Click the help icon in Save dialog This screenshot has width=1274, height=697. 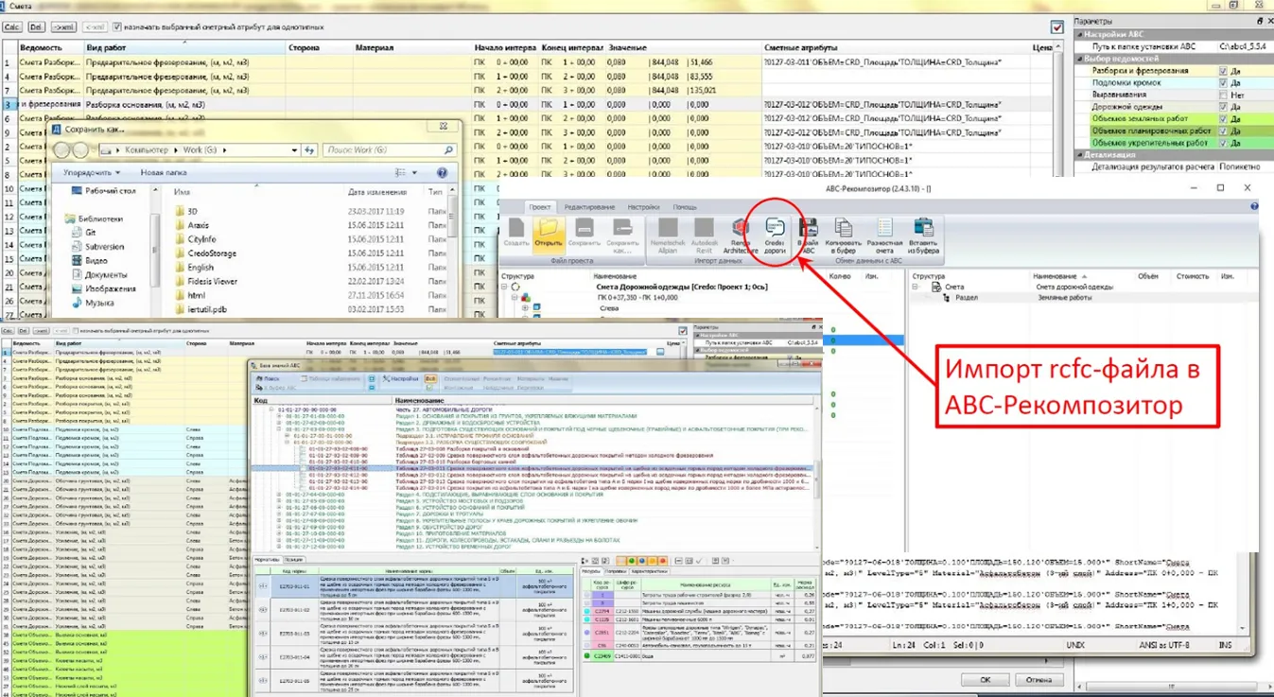[442, 173]
